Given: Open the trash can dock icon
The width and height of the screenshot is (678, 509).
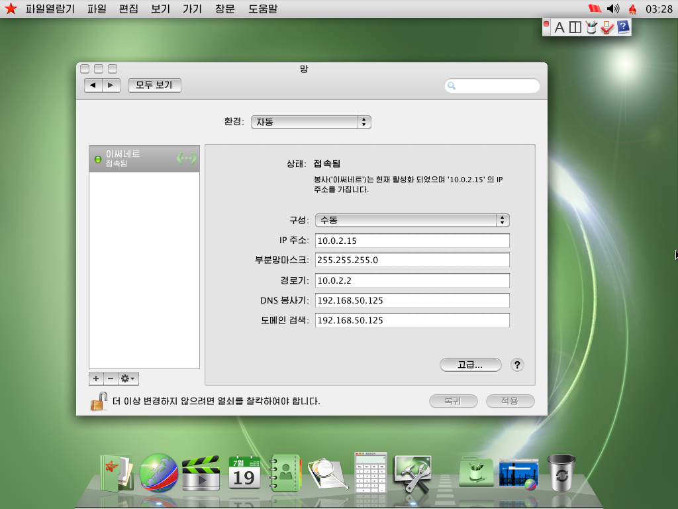Looking at the screenshot, I should (x=561, y=473).
